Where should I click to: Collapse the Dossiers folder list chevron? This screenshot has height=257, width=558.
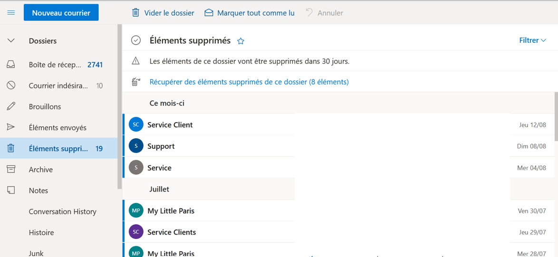[11, 41]
